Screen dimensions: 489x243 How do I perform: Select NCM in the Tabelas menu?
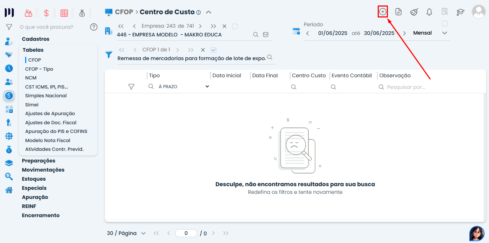[x=31, y=78]
